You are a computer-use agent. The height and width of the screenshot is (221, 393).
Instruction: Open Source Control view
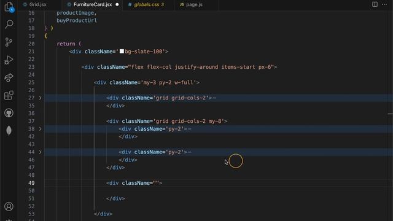[9, 42]
